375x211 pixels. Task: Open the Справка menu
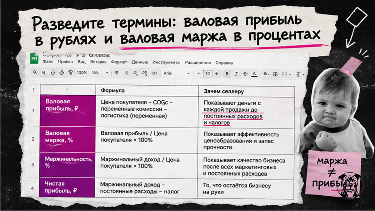(224, 63)
